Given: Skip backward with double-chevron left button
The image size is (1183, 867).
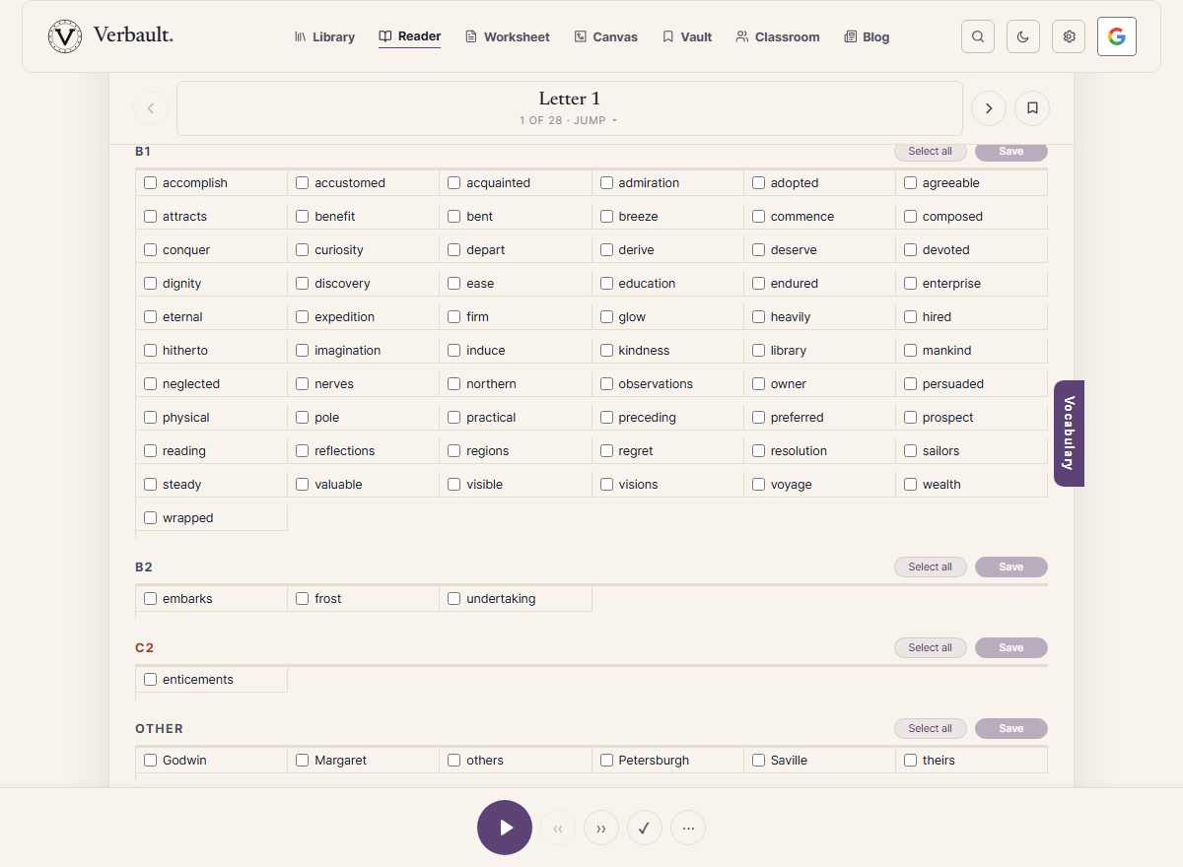Looking at the screenshot, I should 558,829.
